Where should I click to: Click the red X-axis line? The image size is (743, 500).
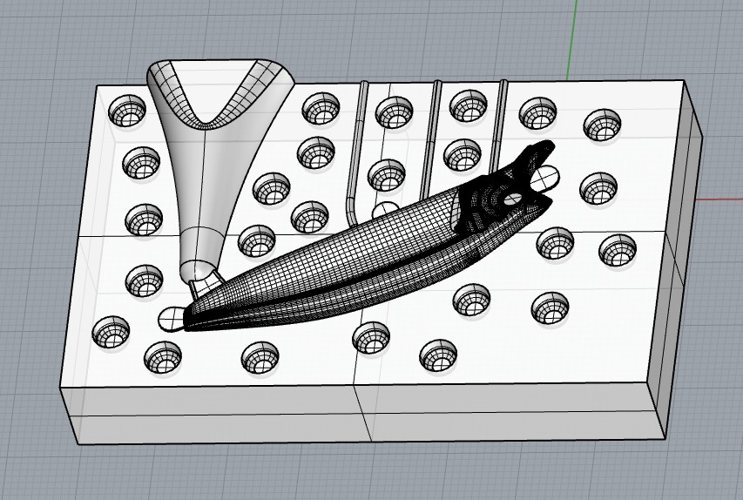(x=719, y=199)
